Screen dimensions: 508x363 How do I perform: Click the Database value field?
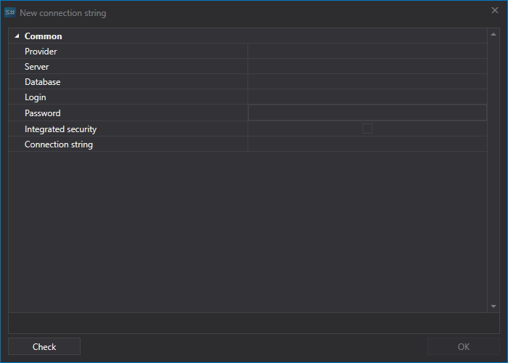tap(367, 81)
